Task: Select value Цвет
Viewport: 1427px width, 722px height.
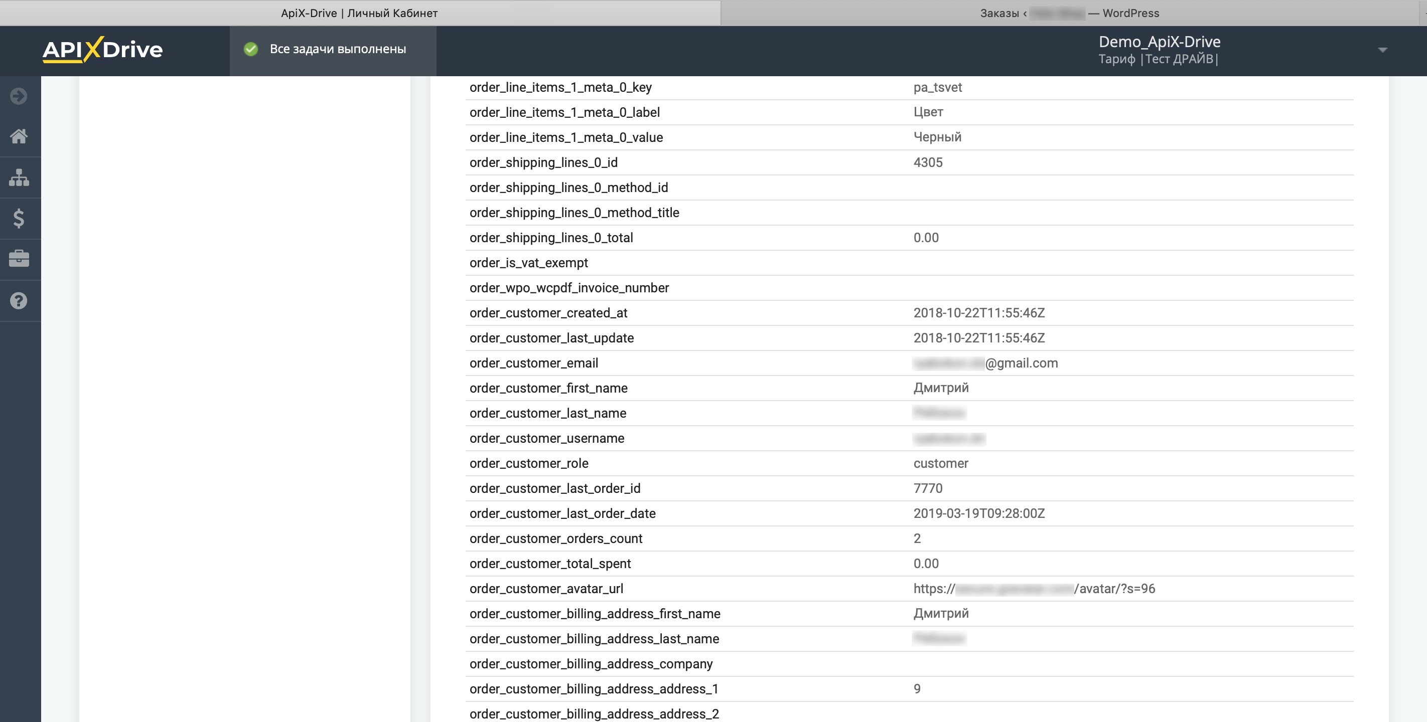Action: [928, 112]
